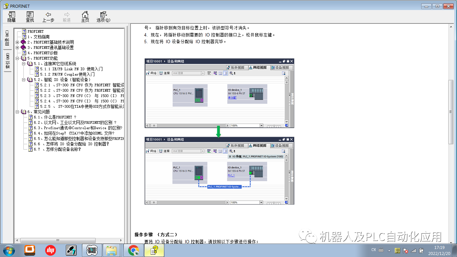Image resolution: width=457 pixels, height=257 pixels.
Task: Click the contents tree scroll-right arrow
Action: tap(122, 240)
